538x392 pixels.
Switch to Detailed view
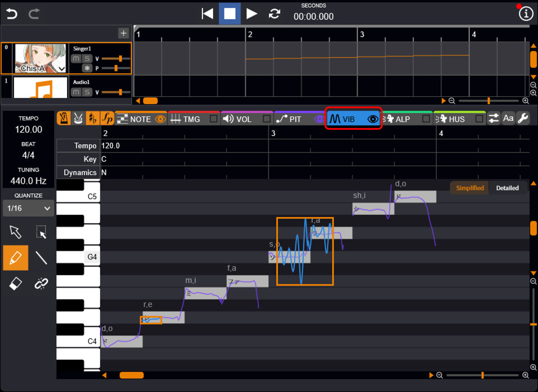tap(507, 188)
